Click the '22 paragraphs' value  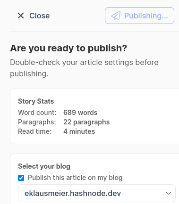tap(86, 122)
